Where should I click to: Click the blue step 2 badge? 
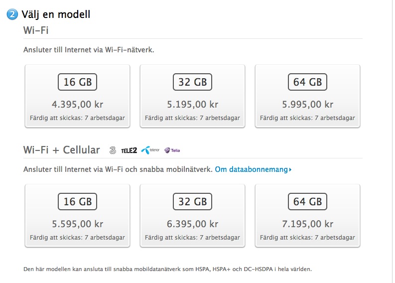pyautogui.click(x=12, y=14)
